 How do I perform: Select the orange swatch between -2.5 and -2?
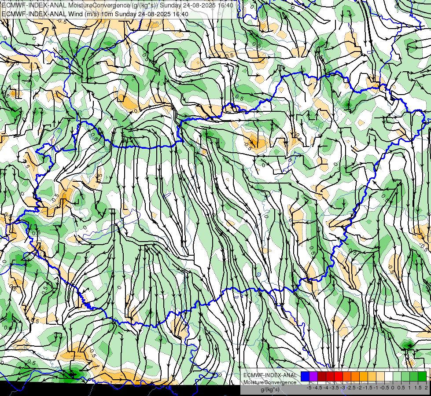click(x=355, y=376)
